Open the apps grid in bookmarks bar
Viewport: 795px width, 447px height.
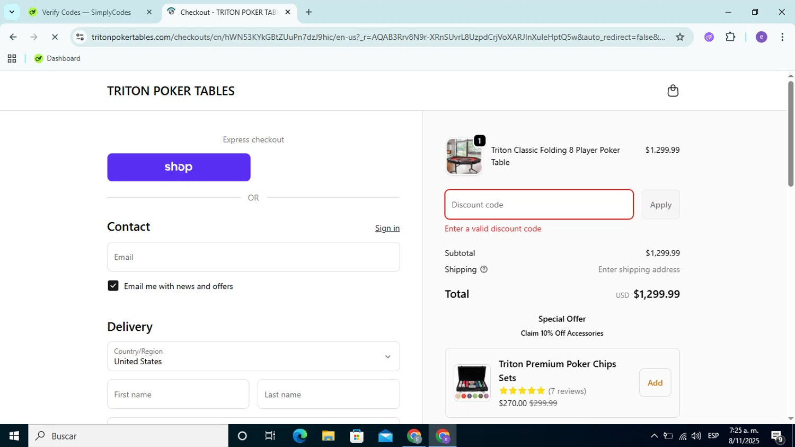[x=12, y=59]
